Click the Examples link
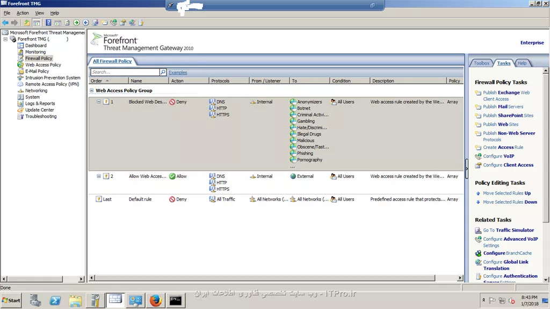Screen dimensions: 550x309 pyautogui.click(x=178, y=73)
